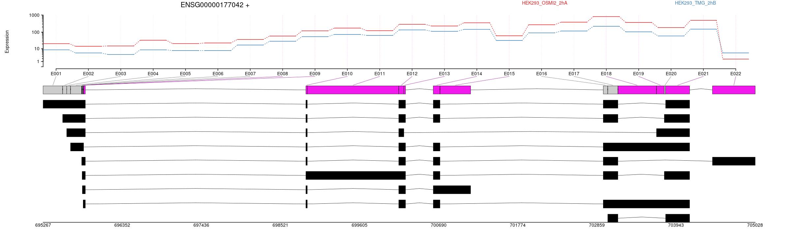Click the gene title ENSG00000177042 +
Viewport: 791px width, 230px height.
pyautogui.click(x=215, y=5)
